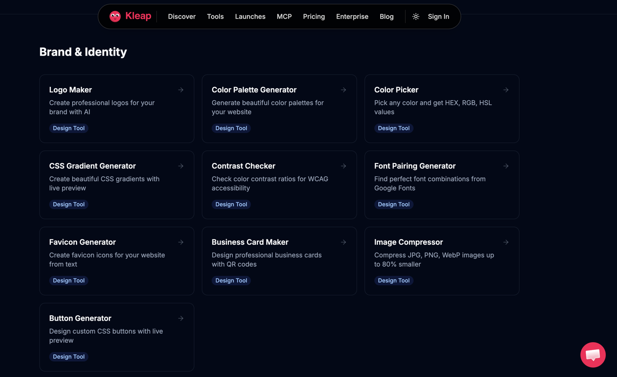
Task: Click Design Tool tag on Font Pairing Generator
Action: pyautogui.click(x=394, y=204)
